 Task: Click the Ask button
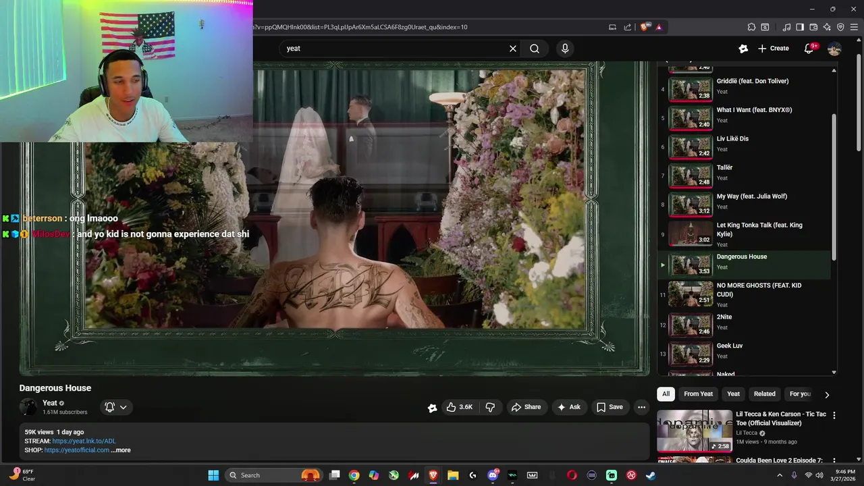[568, 407]
